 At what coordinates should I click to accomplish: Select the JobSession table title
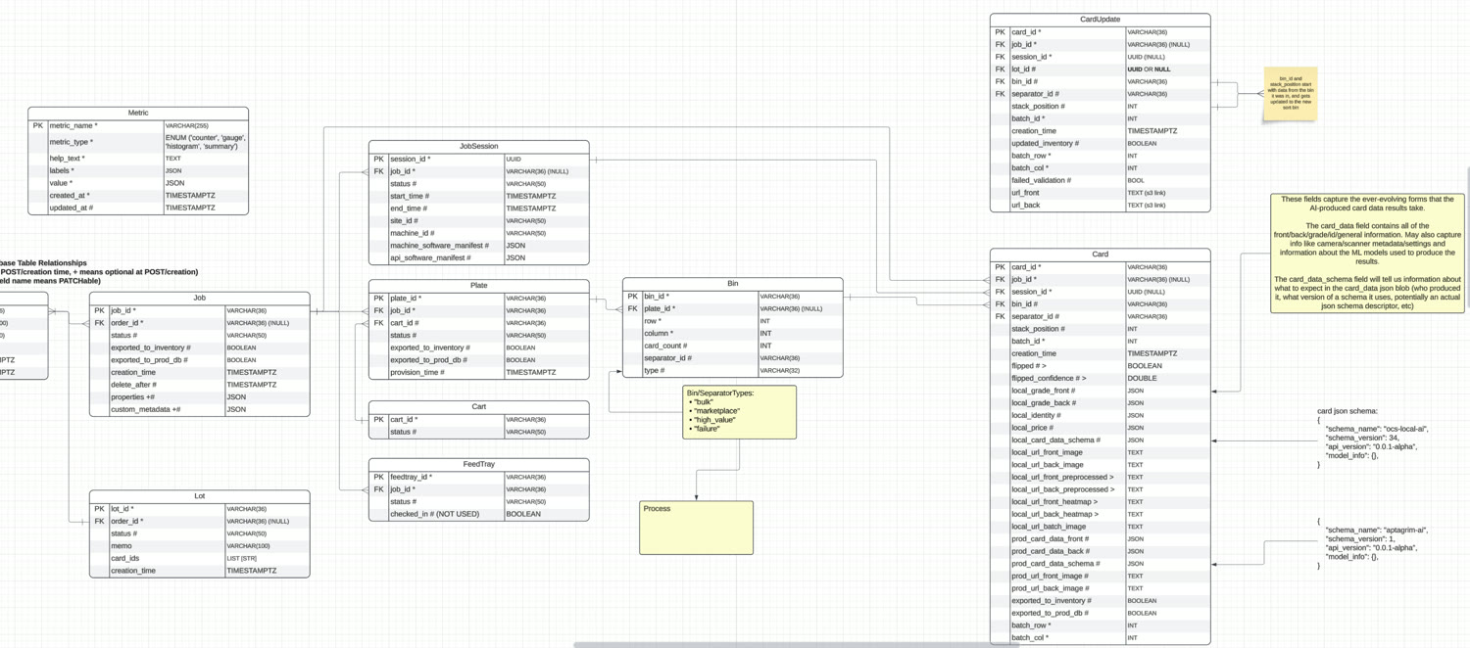[479, 146]
